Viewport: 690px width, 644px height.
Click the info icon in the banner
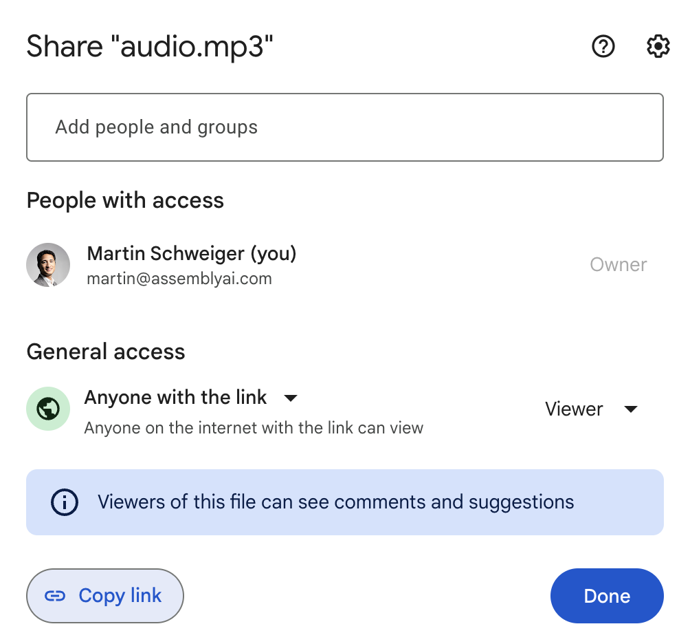(x=64, y=502)
